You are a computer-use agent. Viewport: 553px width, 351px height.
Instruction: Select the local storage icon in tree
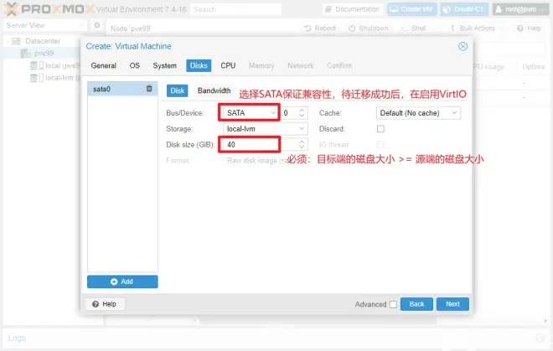click(35, 65)
